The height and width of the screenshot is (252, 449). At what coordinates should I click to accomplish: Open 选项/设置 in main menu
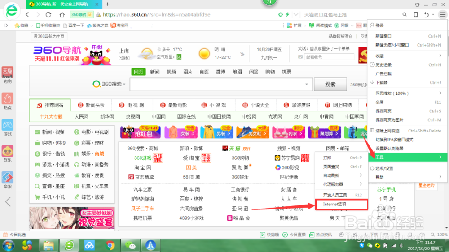tap(407, 168)
